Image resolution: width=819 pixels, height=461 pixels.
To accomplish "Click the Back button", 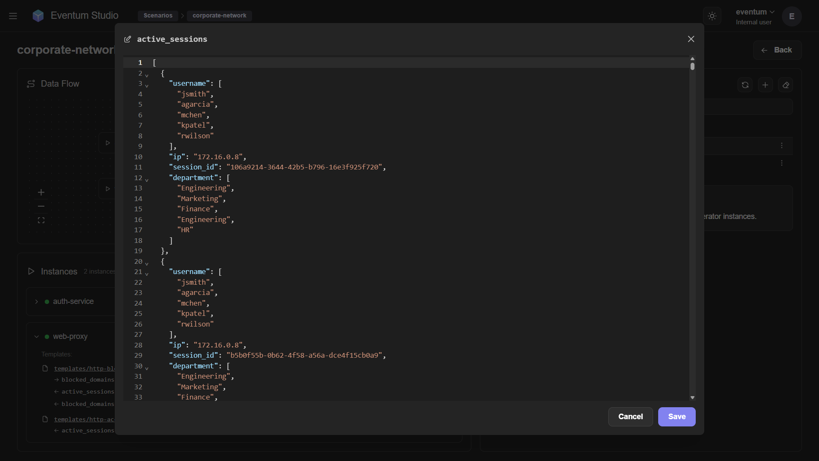I will coord(777,50).
